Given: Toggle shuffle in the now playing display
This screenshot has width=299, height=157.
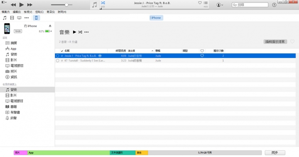Looking at the screenshot, I should click(x=103, y=2).
